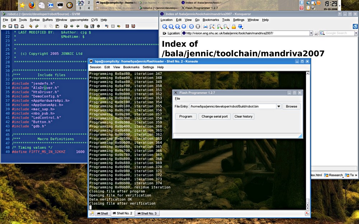Screen dimensions: 359x224
Task: Click the Print icon in GVIM toolbar
Action: 22,26
